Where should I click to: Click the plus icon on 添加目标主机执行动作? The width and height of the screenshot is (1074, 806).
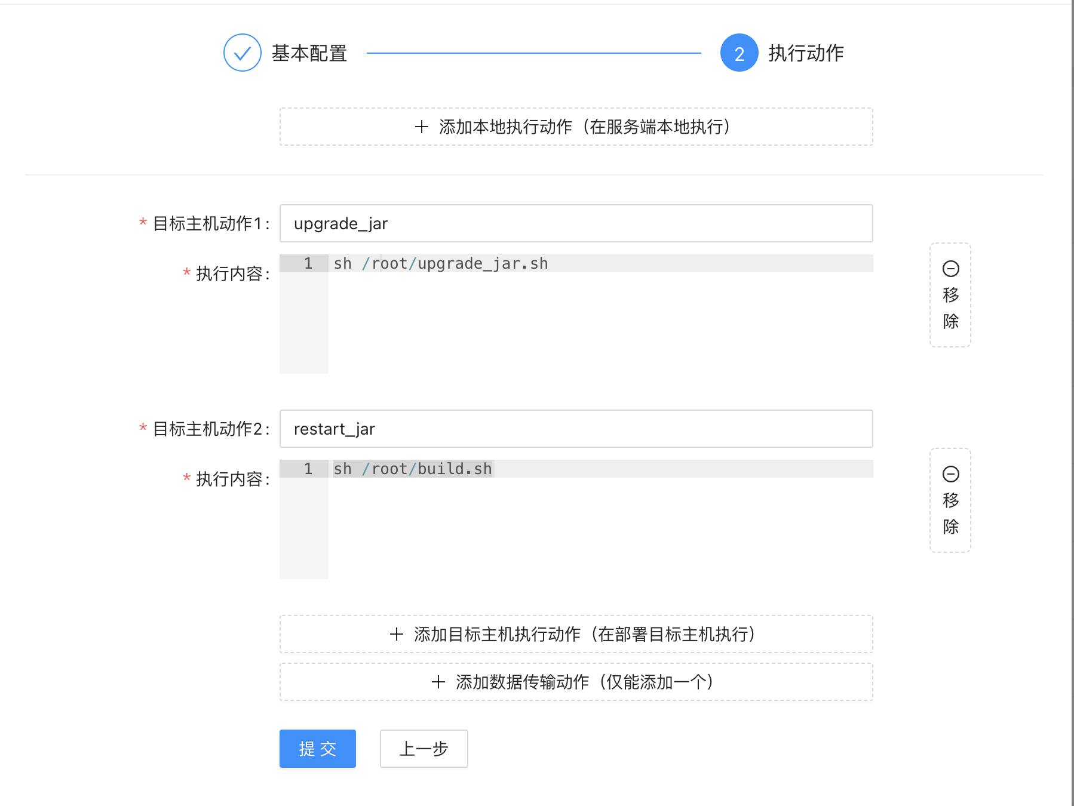pos(395,635)
